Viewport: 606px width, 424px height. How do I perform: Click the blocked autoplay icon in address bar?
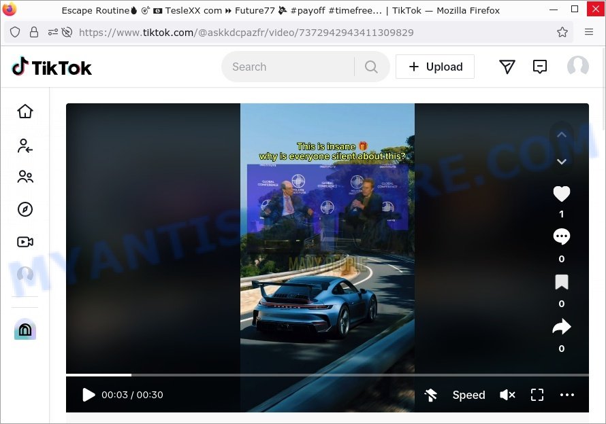(x=67, y=32)
